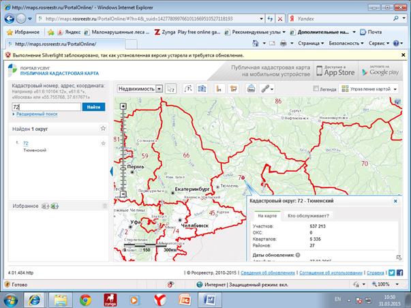Click the browser Back arrow button
Screen dimensions: 411x308
point(10,19)
